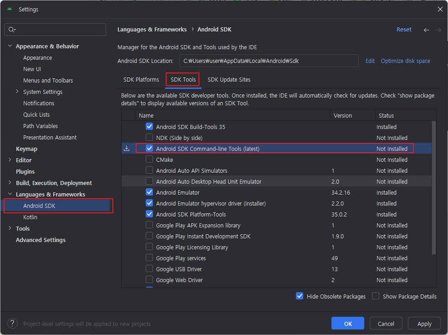Enable the CMake checkbox
The height and width of the screenshot is (335, 448).
(x=149, y=159)
